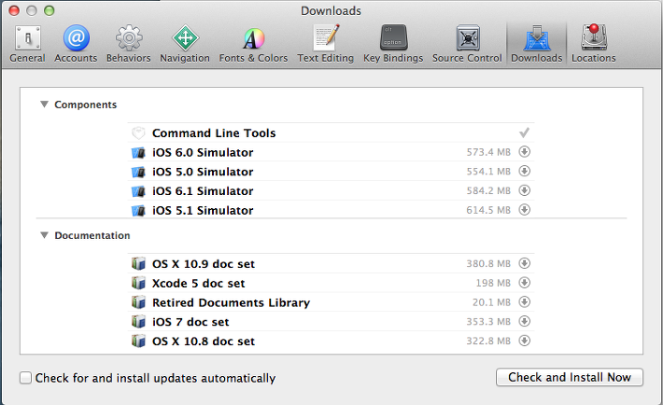663x405 pixels.
Task: Select the Downloads preferences tab
Action: tap(537, 44)
